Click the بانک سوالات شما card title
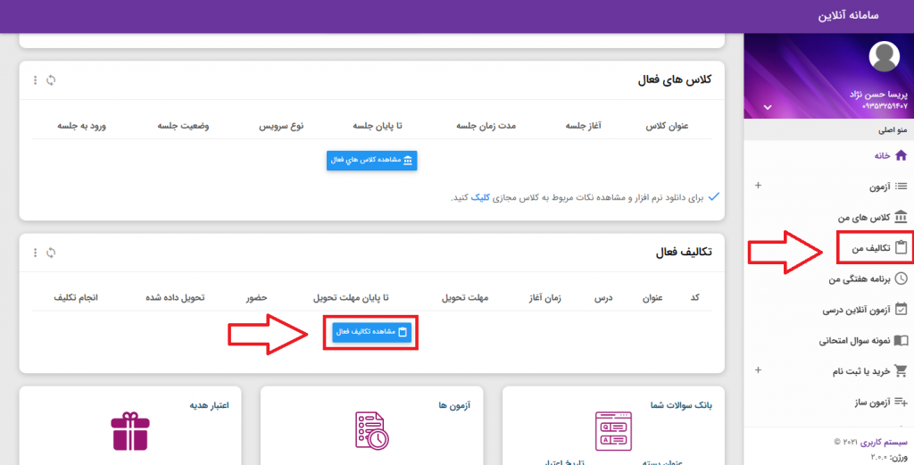 [681, 405]
